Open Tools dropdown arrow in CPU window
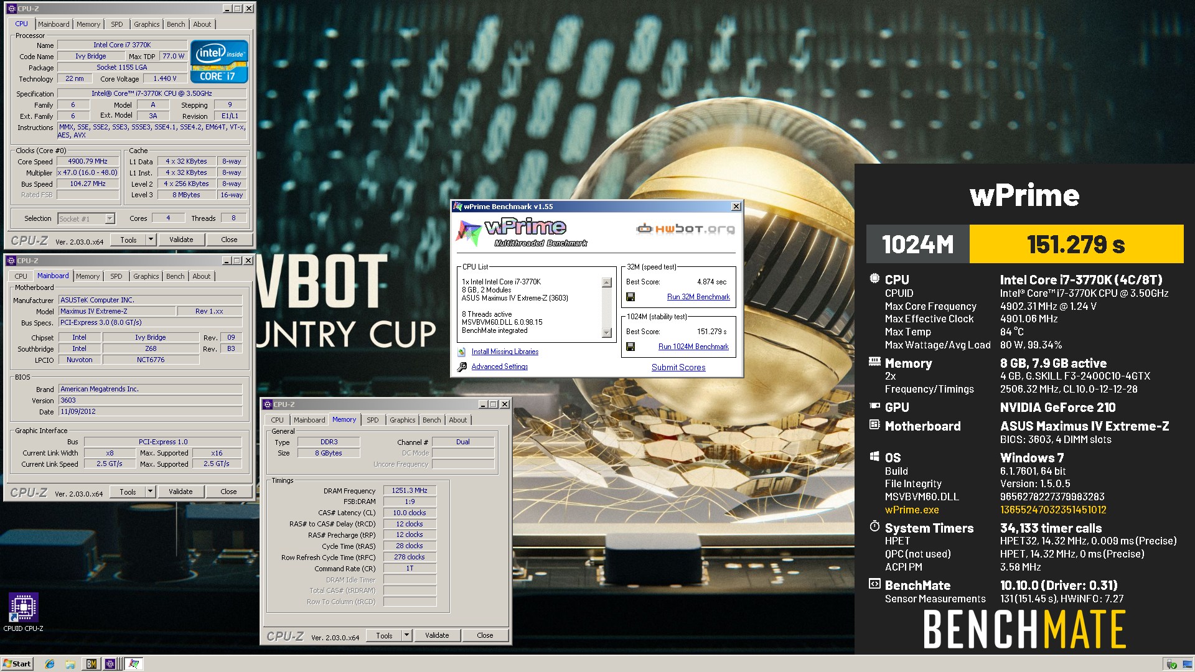The height and width of the screenshot is (672, 1195). point(151,240)
